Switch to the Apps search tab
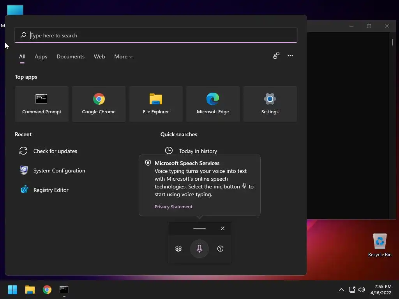399x299 pixels. tap(41, 56)
